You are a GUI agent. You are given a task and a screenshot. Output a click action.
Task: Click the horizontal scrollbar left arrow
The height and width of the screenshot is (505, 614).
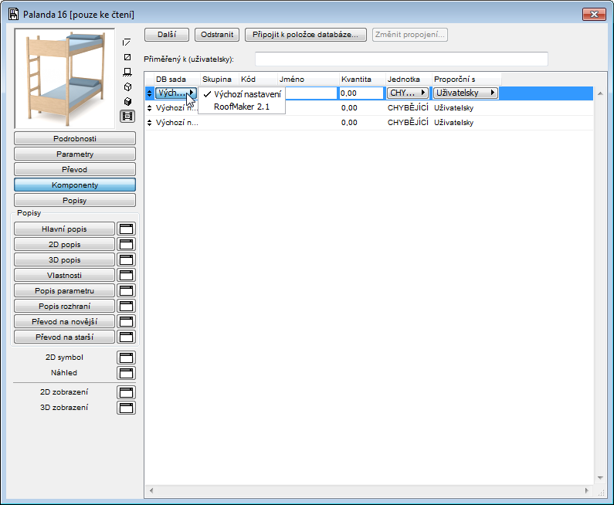151,490
